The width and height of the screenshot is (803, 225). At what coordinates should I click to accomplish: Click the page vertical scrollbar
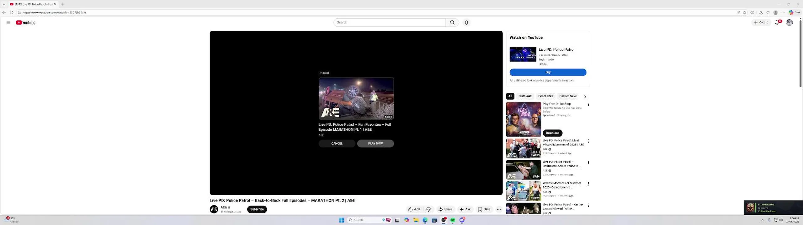point(800,53)
